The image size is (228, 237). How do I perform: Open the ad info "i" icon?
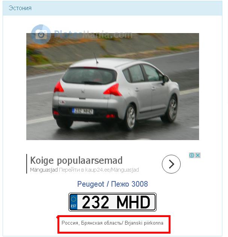tap(192, 155)
